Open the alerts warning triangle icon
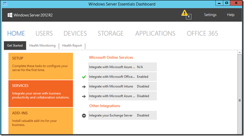 tap(184, 13)
